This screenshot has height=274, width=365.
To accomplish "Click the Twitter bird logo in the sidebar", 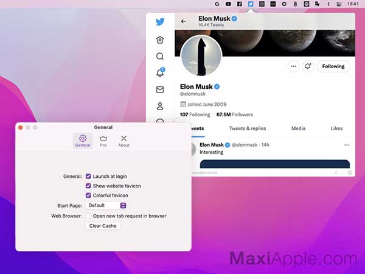I will [x=160, y=22].
